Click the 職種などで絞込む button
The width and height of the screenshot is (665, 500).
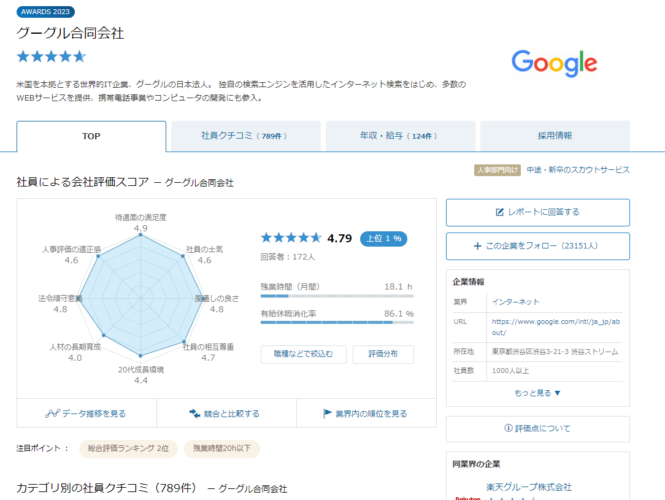coord(303,354)
